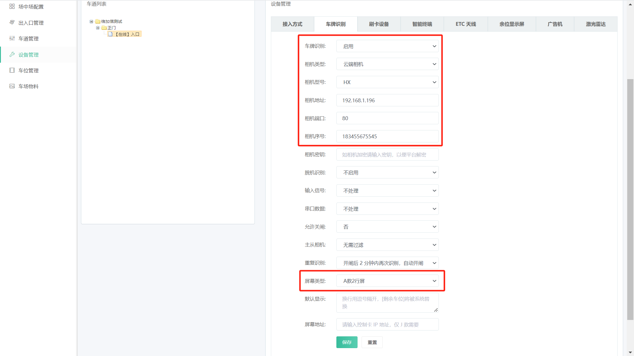This screenshot has height=356, width=634.
Task: Click the 相机密钥 input field
Action: [387, 155]
